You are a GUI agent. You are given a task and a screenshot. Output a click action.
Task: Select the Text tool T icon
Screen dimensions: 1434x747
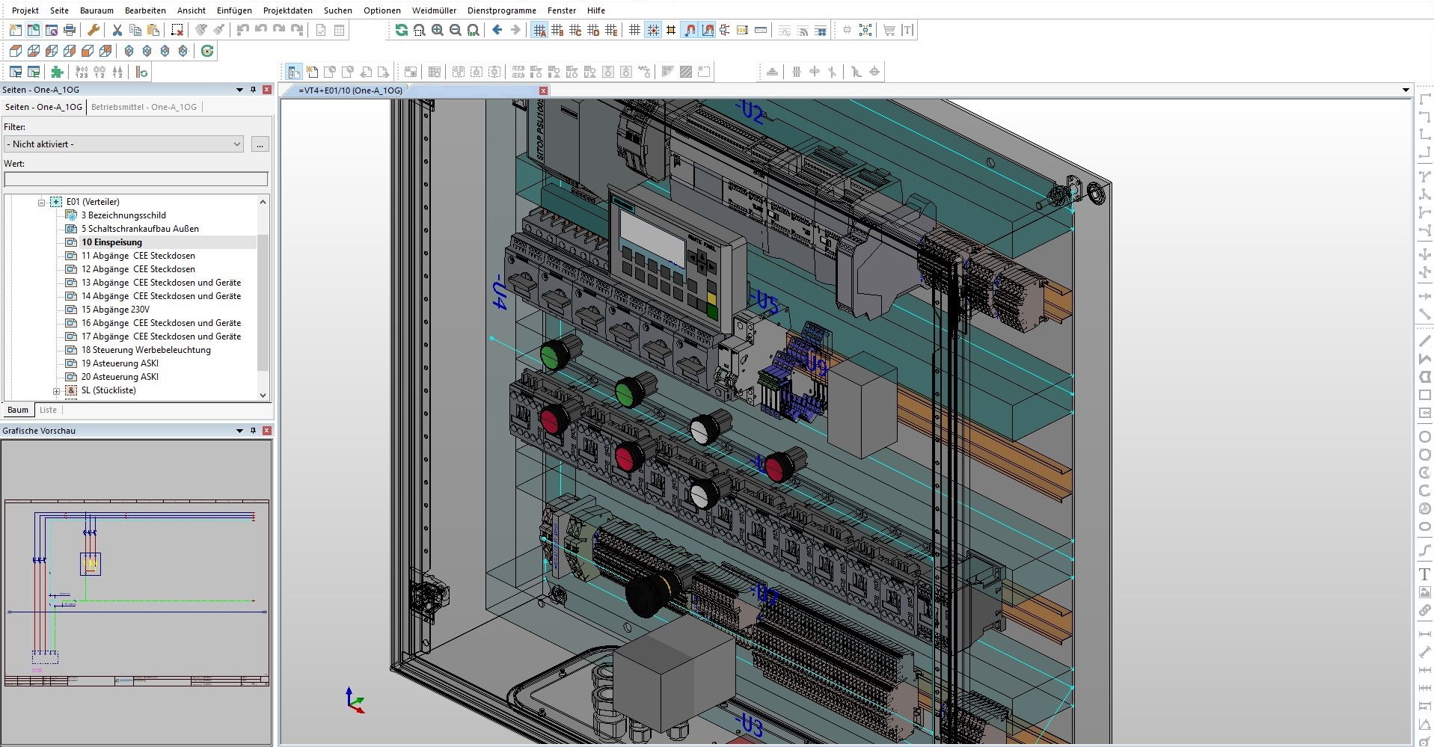click(1424, 574)
